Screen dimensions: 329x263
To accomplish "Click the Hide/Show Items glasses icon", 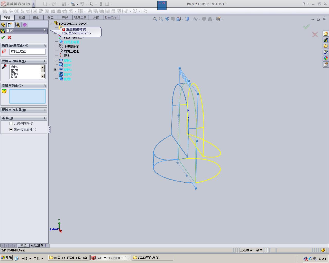I will click(196, 19).
